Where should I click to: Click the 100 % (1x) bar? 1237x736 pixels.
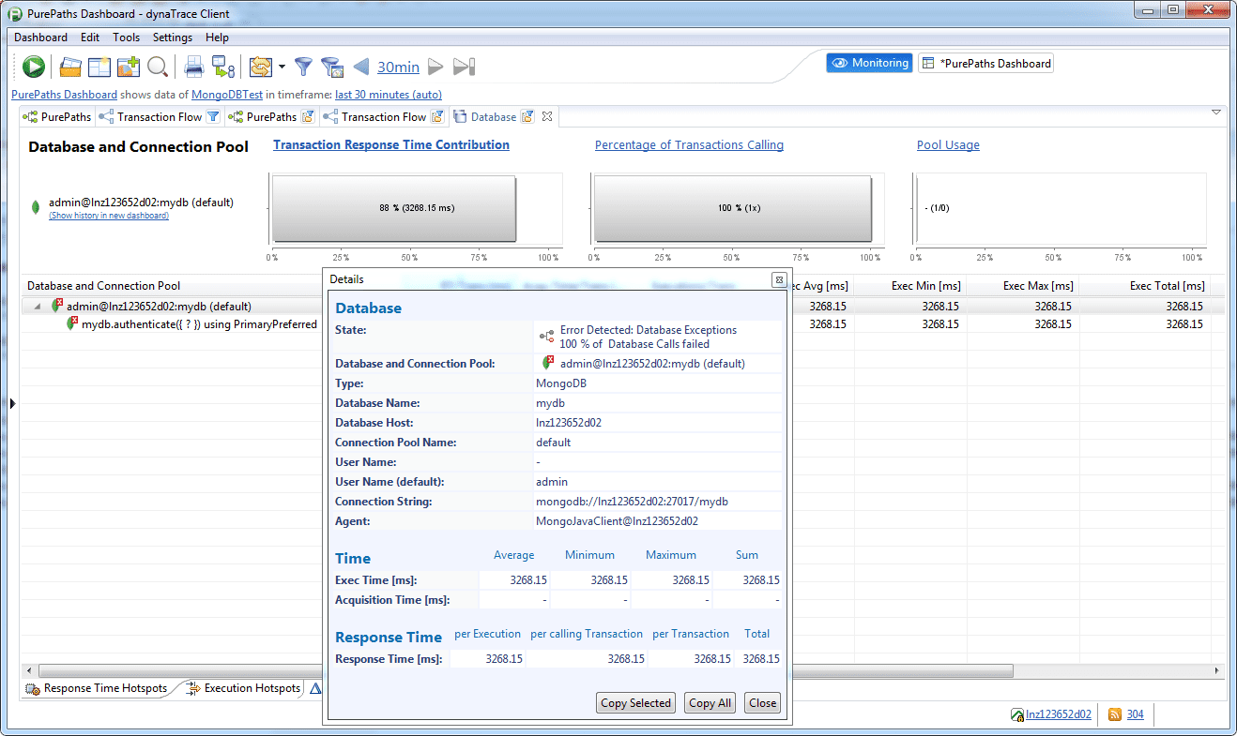tap(733, 208)
